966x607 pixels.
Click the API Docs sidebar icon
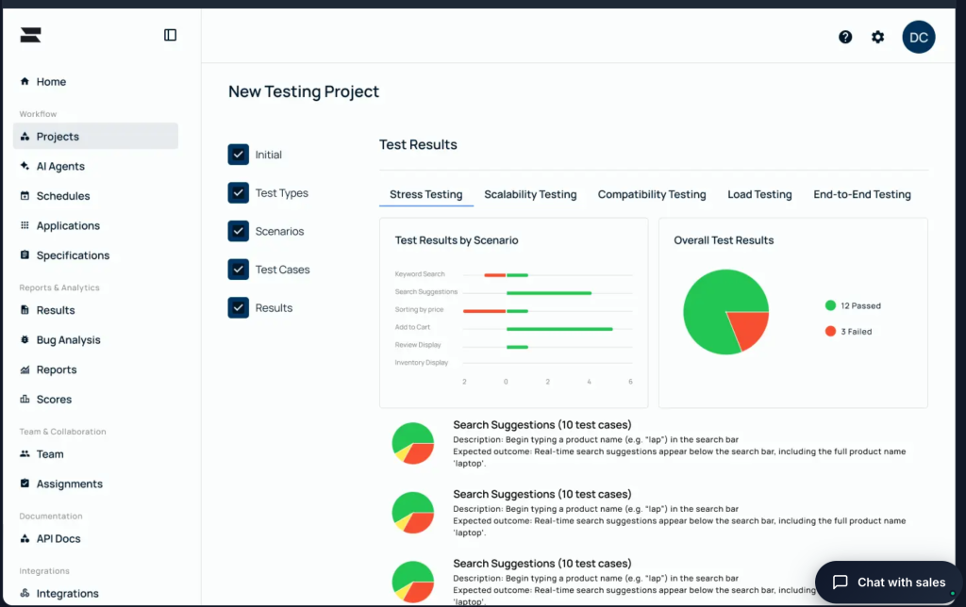[x=25, y=539]
